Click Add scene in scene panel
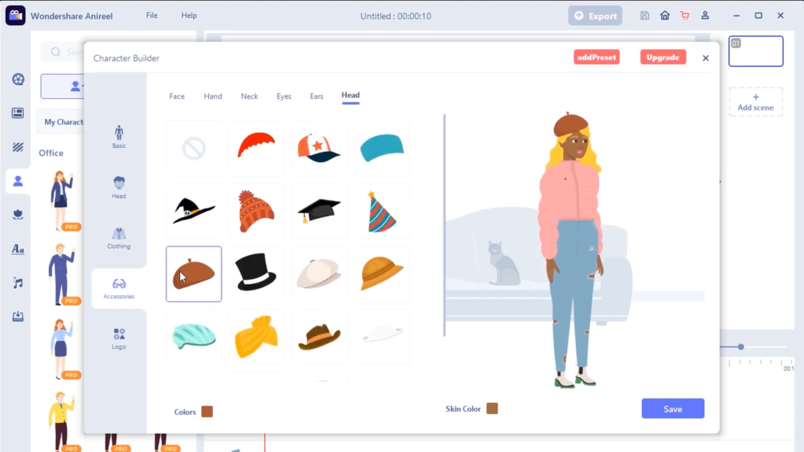Screen dimensions: 804x452 click(755, 102)
